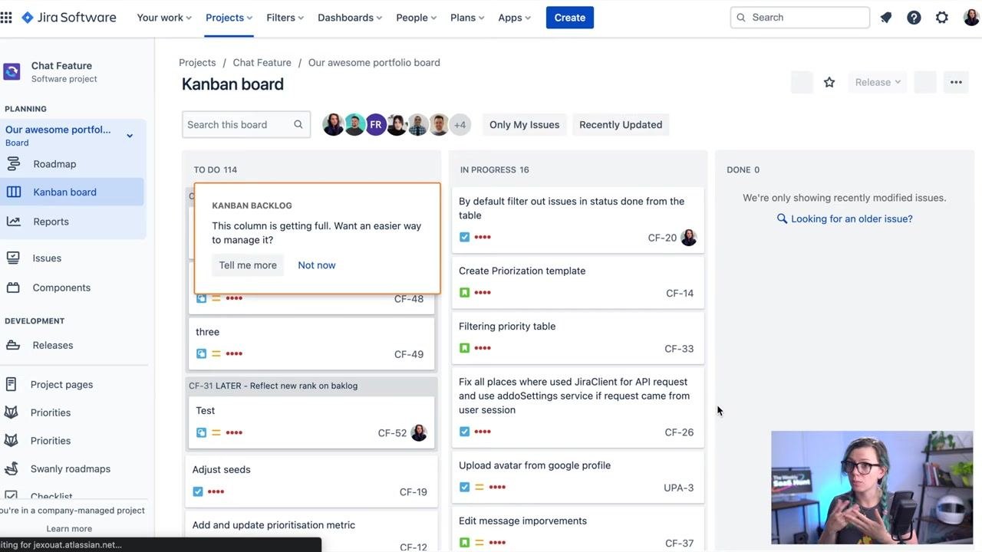Click the task type icon on UPA-3
This screenshot has width=982, height=552.
pyautogui.click(x=464, y=487)
